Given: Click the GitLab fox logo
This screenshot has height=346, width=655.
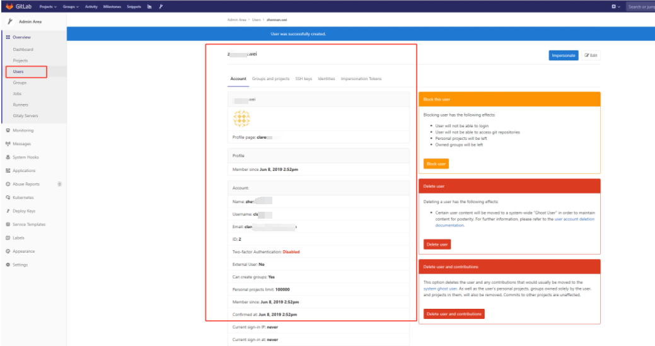Looking at the screenshot, I should point(9,6).
